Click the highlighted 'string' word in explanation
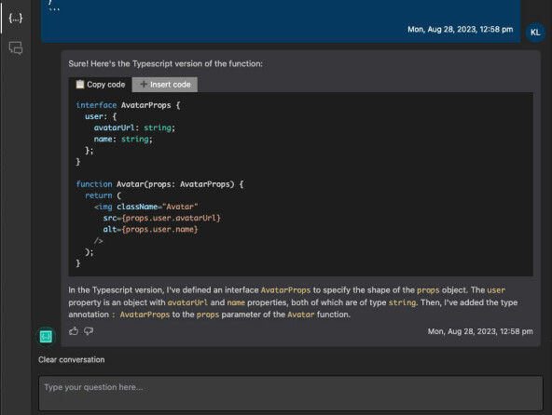 (402, 302)
